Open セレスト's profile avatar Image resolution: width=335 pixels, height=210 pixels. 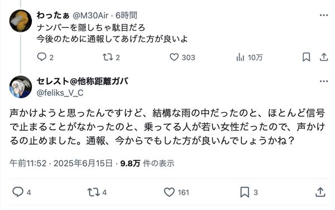click(21, 87)
